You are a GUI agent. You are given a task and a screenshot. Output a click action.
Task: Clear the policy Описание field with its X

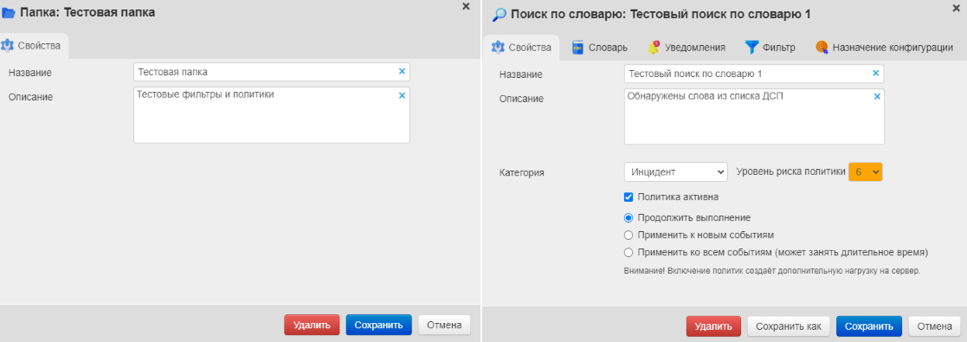coord(876,96)
